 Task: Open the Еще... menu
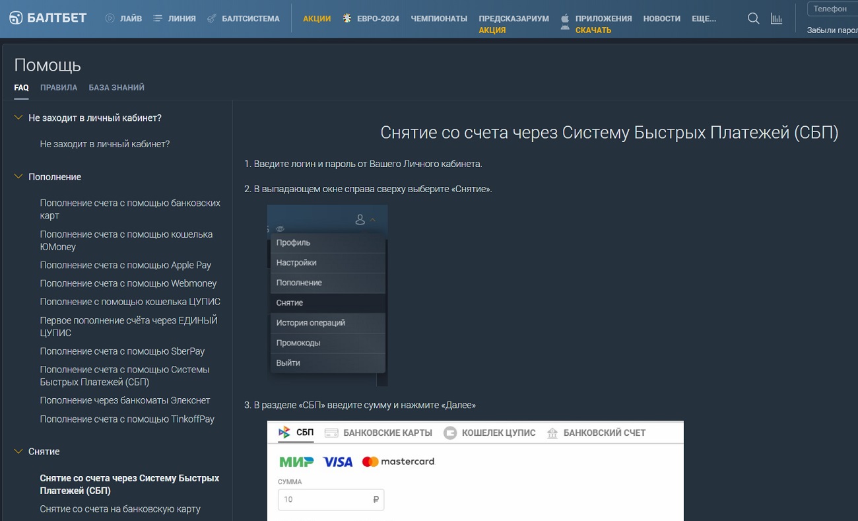[704, 18]
